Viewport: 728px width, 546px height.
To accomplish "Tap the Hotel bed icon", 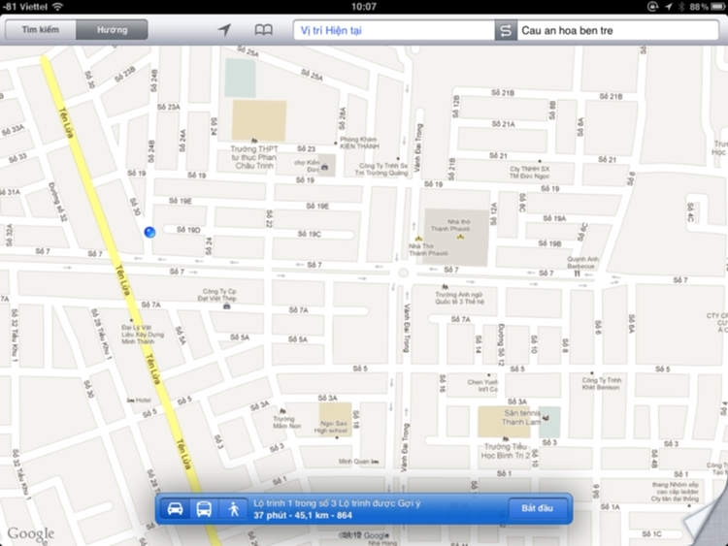I will [x=130, y=400].
